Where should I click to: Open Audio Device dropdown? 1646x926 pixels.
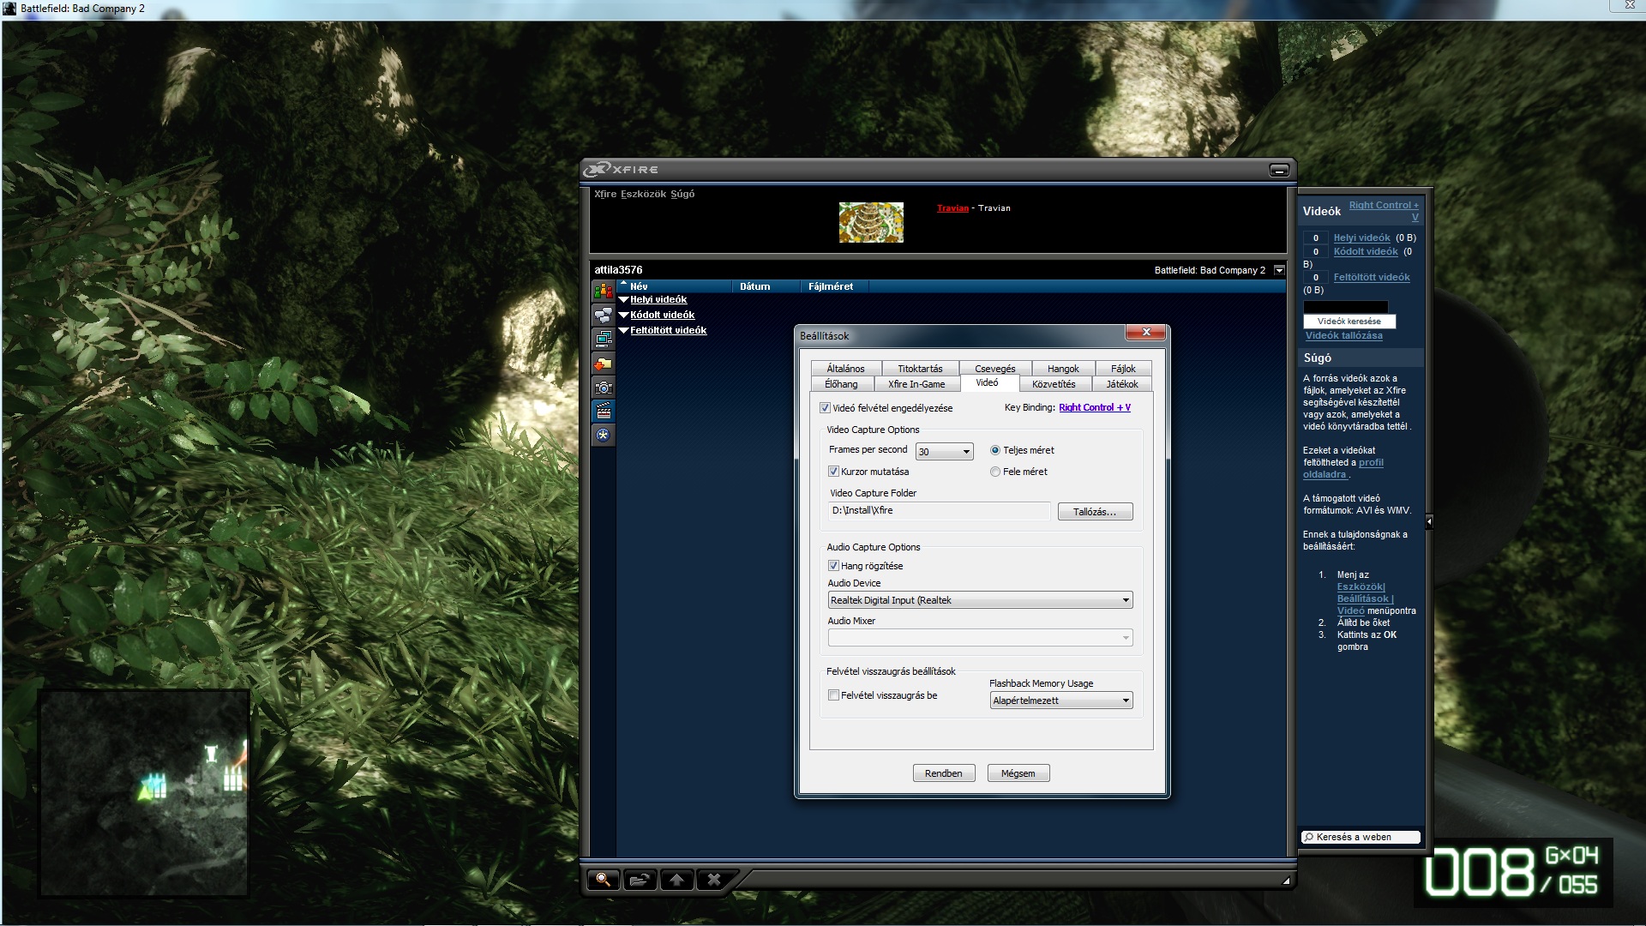pyautogui.click(x=980, y=600)
